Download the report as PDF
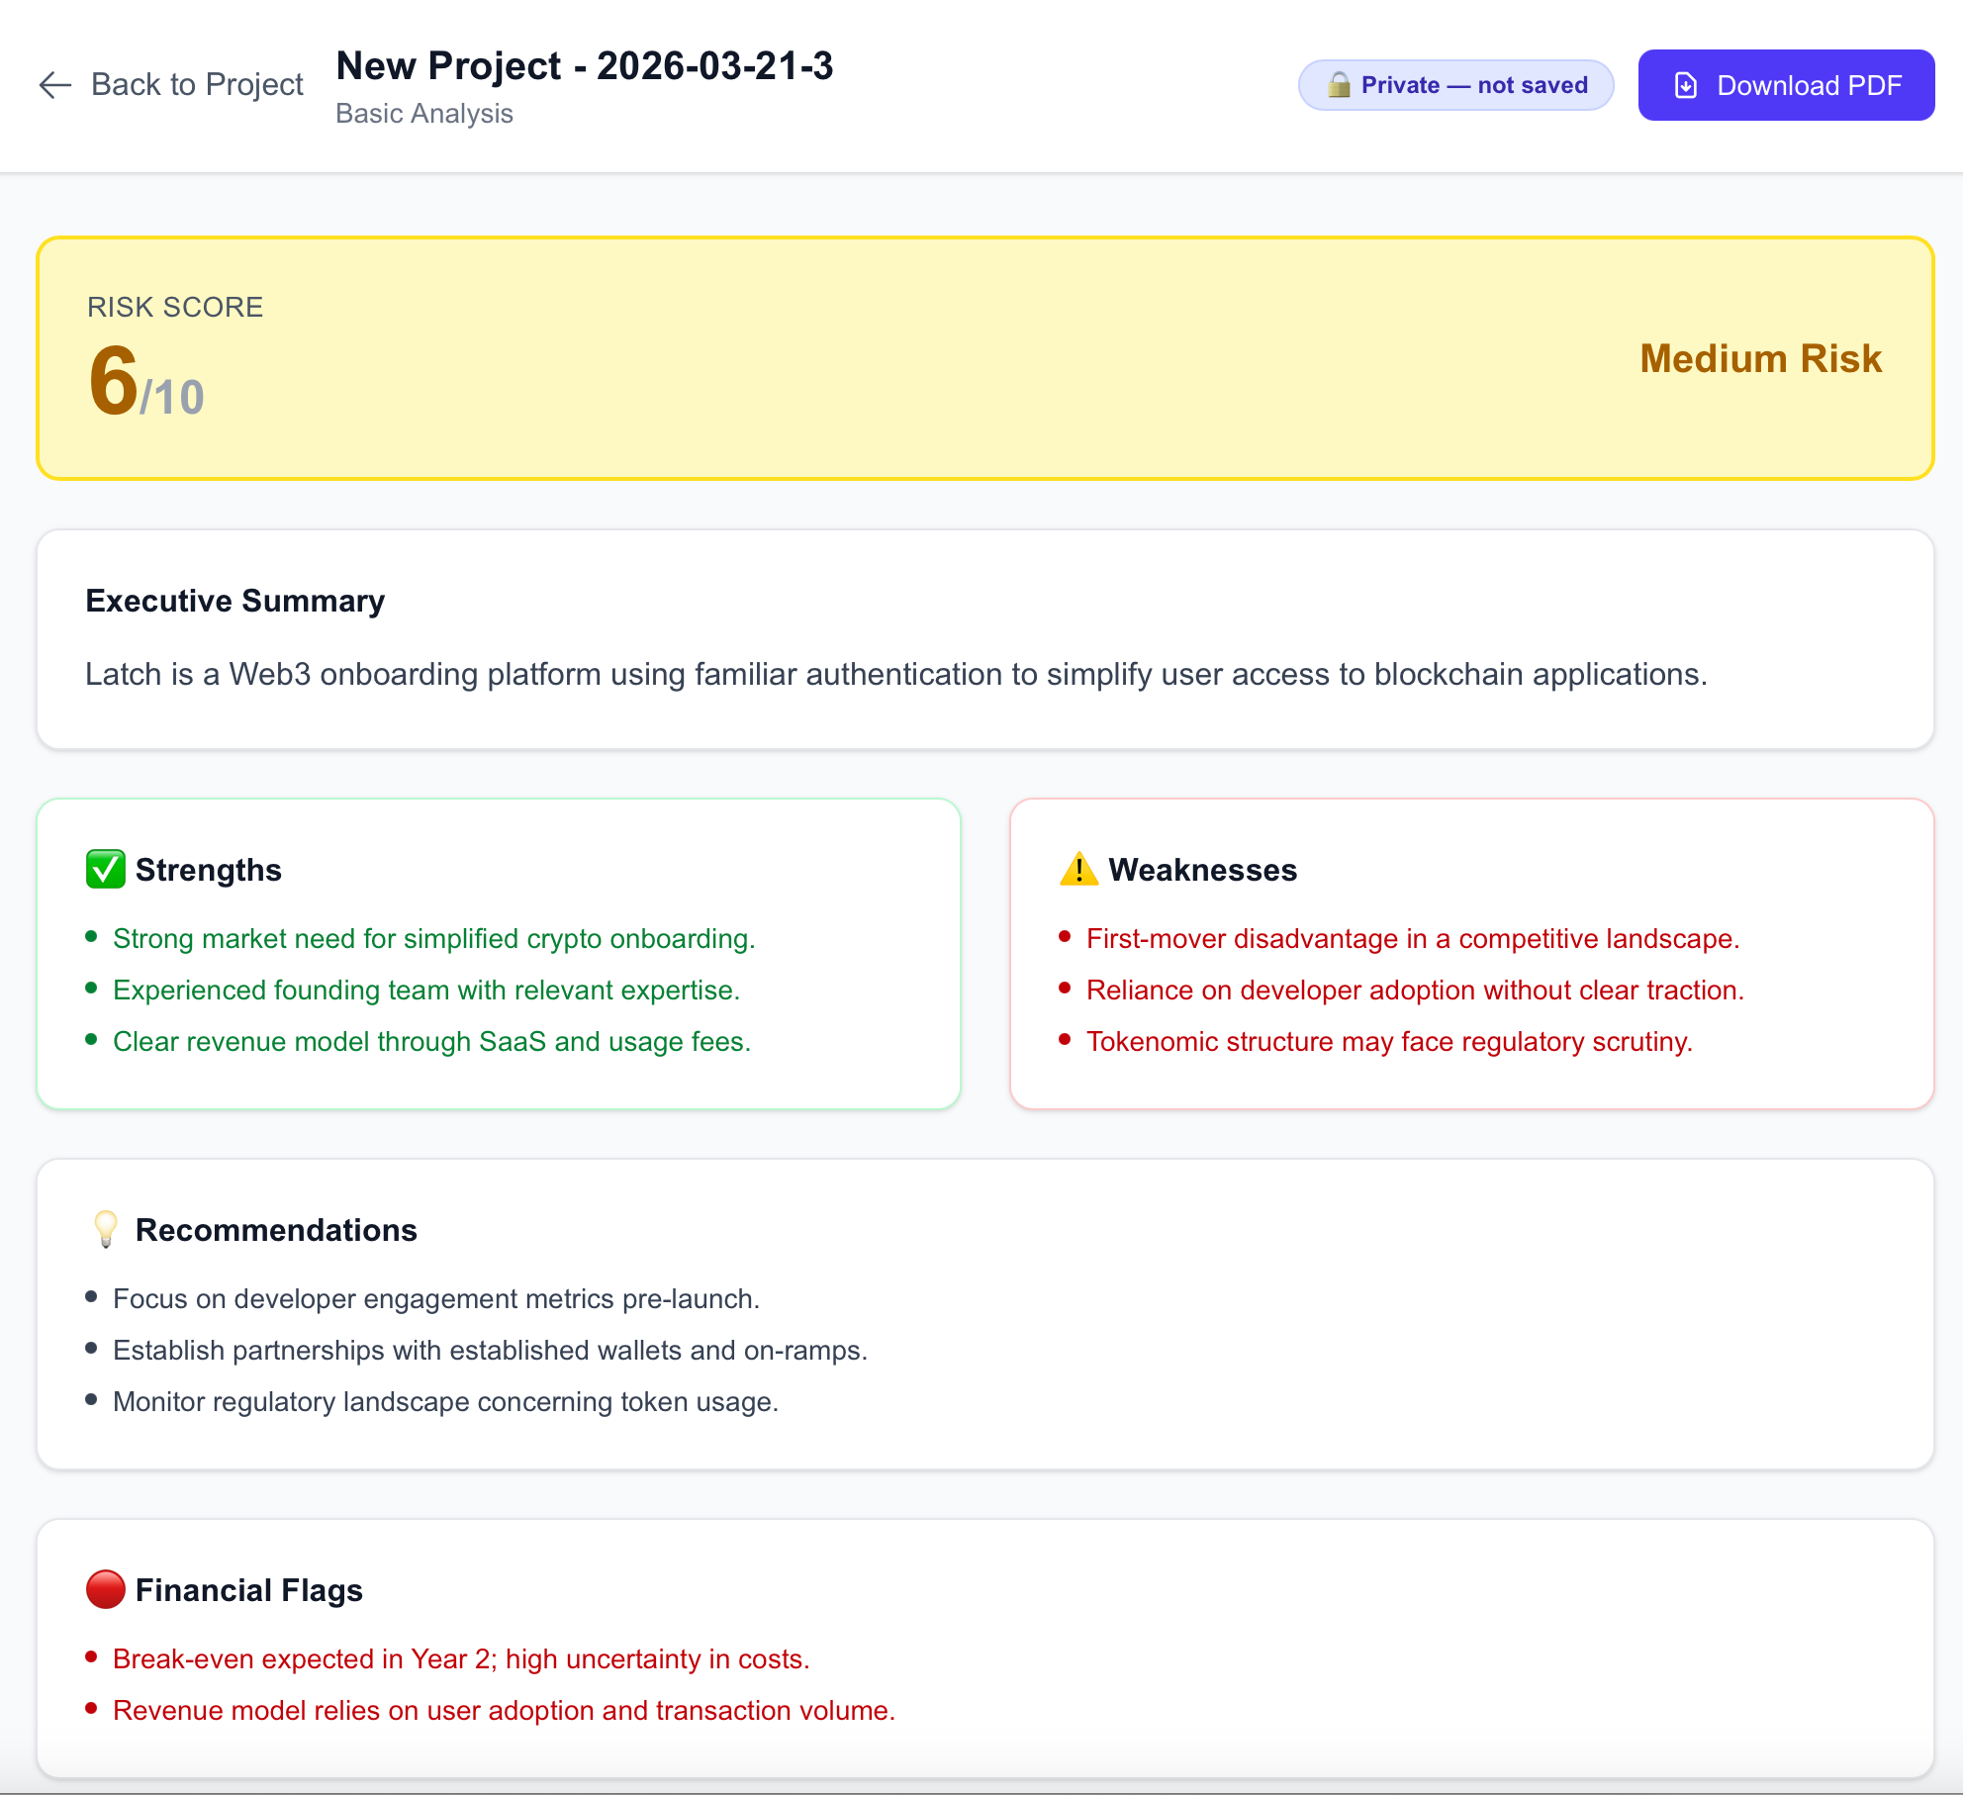Viewport: 1963px width, 1795px height. coord(1786,85)
